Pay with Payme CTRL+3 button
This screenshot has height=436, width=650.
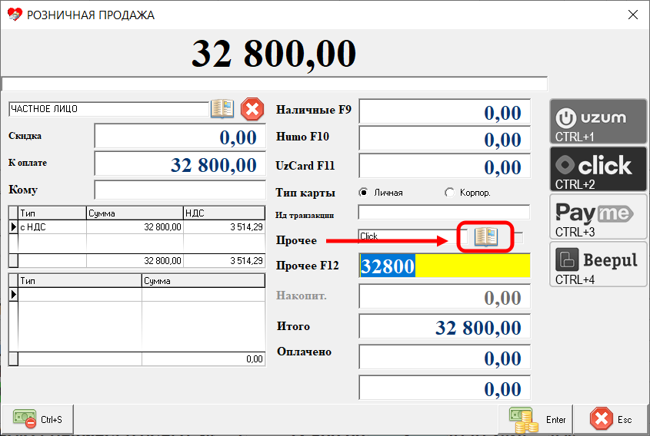(x=598, y=216)
